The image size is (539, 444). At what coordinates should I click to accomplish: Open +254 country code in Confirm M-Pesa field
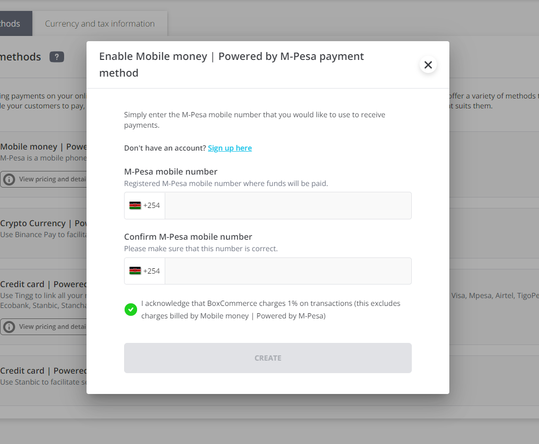[x=152, y=271]
